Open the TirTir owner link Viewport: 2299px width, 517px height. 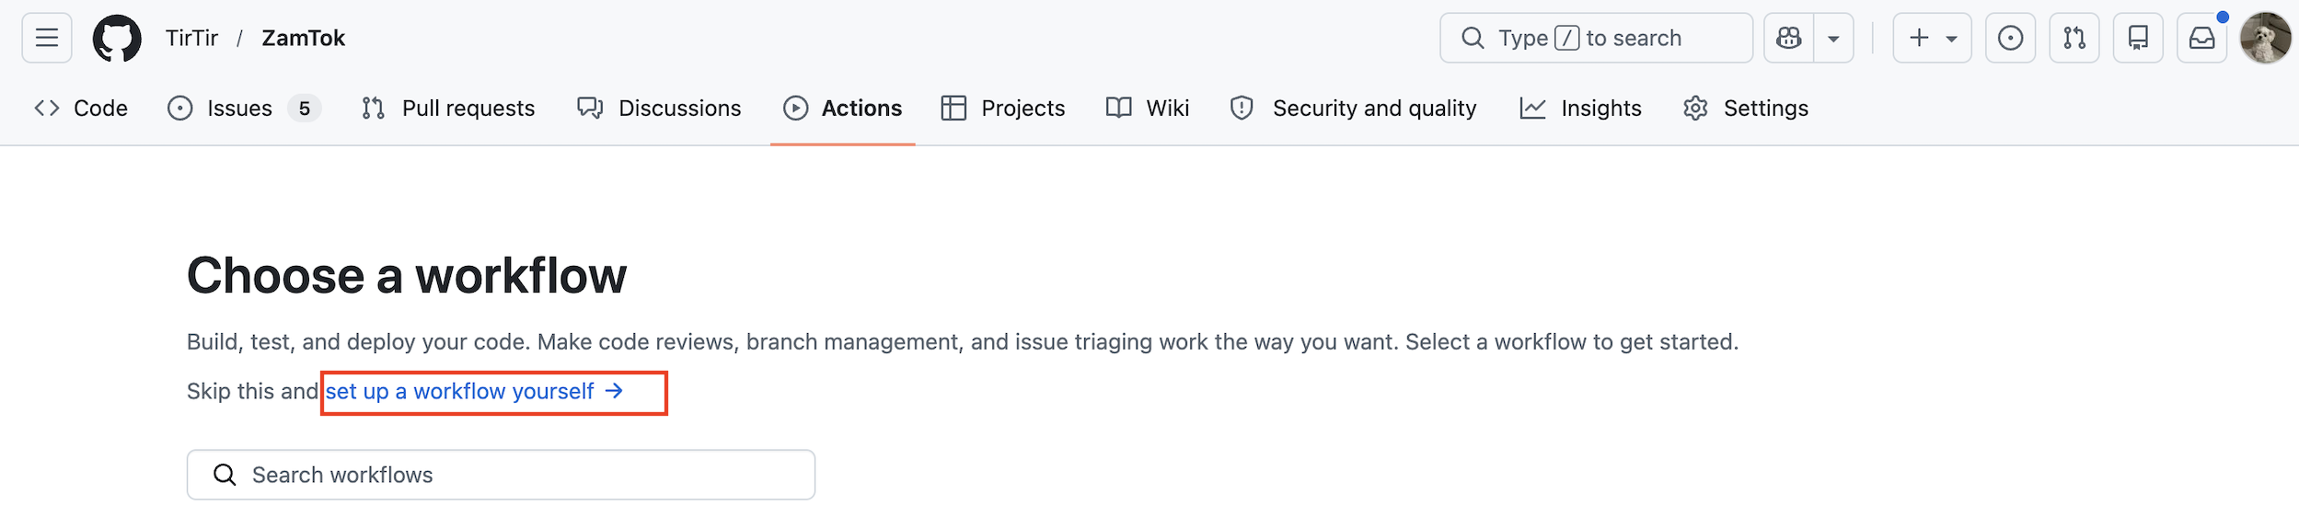click(191, 38)
